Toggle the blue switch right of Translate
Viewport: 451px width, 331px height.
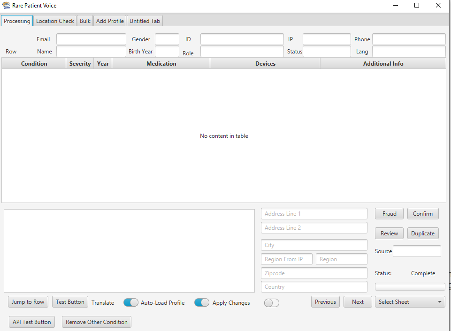pyautogui.click(x=131, y=303)
